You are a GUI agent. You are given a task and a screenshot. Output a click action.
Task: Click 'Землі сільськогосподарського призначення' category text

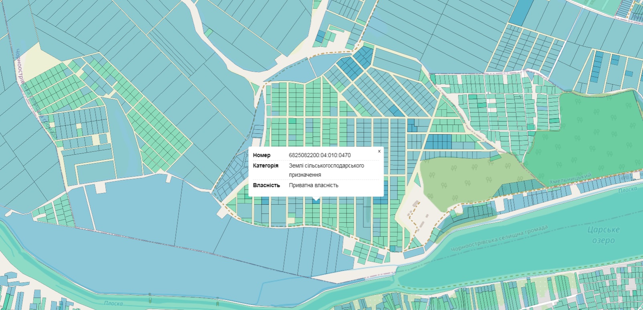(x=326, y=170)
